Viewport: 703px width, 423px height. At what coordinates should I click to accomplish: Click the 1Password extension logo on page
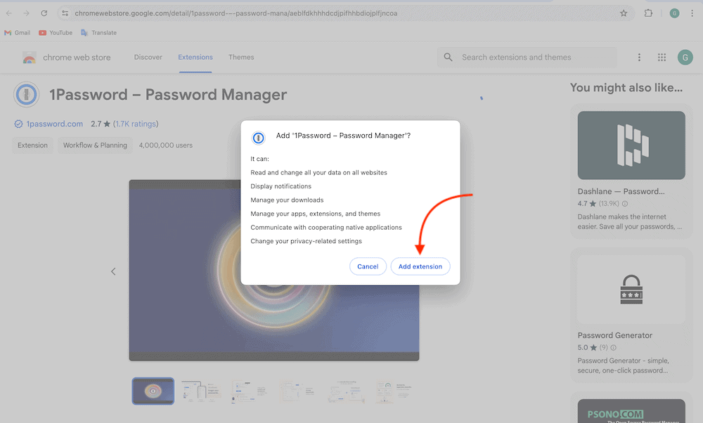[x=27, y=95]
